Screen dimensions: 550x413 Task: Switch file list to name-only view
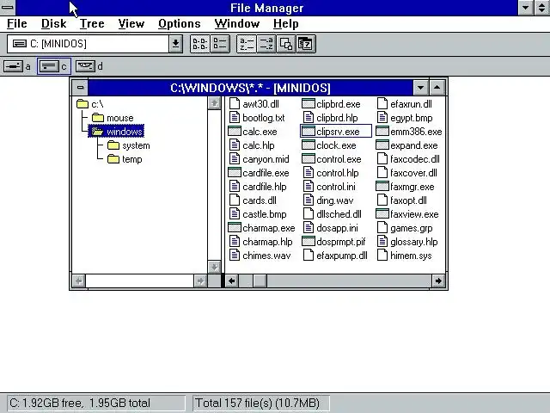[x=199, y=44]
